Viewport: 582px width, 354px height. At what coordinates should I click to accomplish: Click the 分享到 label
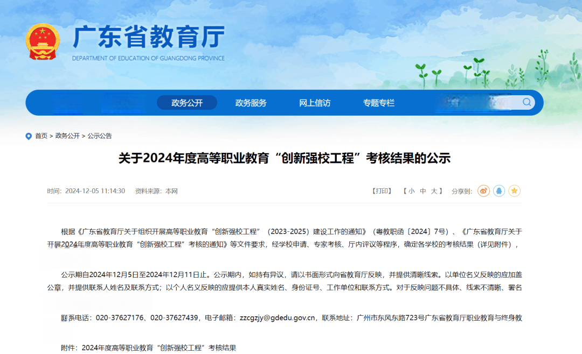[x=462, y=192]
